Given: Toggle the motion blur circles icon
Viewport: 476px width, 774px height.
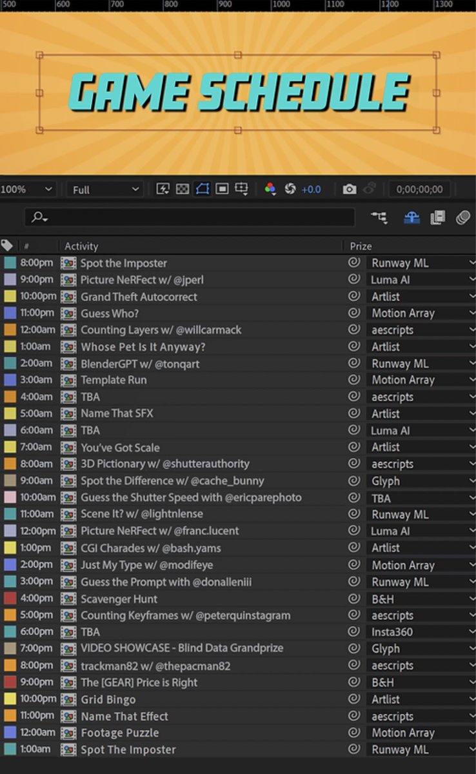Looking at the screenshot, I should pyautogui.click(x=463, y=218).
